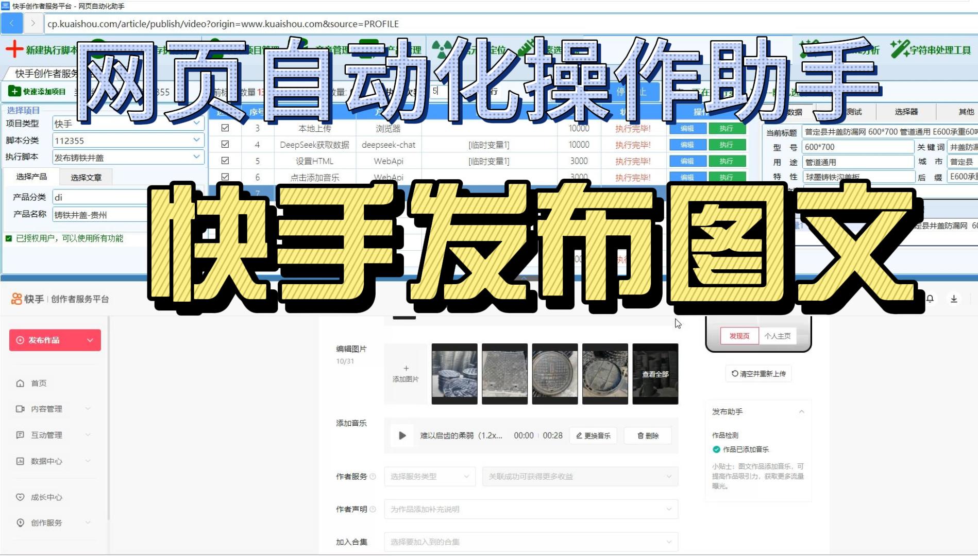The width and height of the screenshot is (978, 556).
Task: Click the browser back arrow
Action: pyautogui.click(x=11, y=23)
